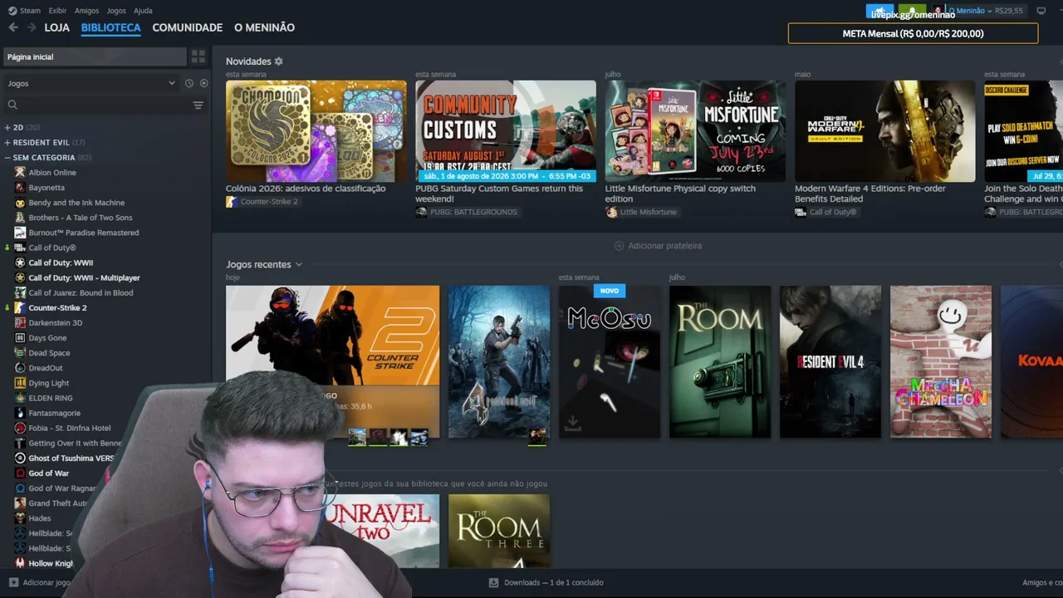Viewport: 1063px width, 598px height.
Task: Show ready-to-play games filter icon
Action: click(x=204, y=83)
